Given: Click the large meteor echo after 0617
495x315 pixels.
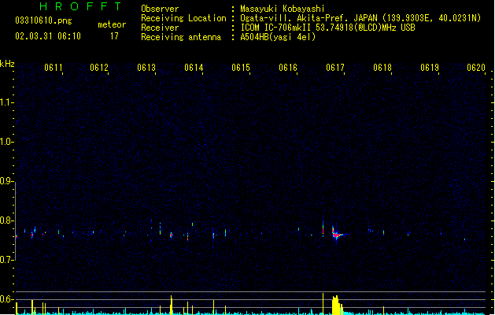Looking at the screenshot, I should [x=338, y=234].
